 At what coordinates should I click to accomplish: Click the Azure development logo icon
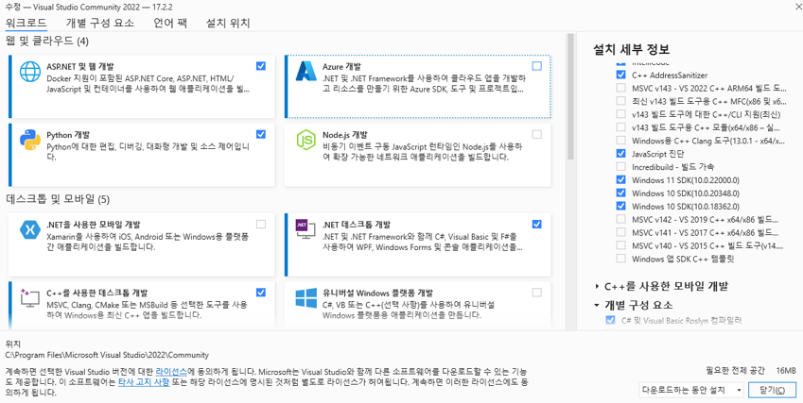[307, 72]
